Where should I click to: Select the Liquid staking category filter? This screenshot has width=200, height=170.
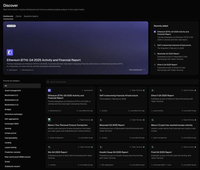coord(11,147)
